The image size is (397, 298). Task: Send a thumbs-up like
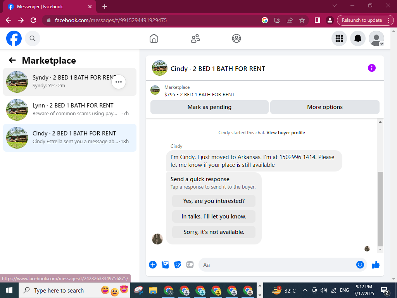point(376,265)
